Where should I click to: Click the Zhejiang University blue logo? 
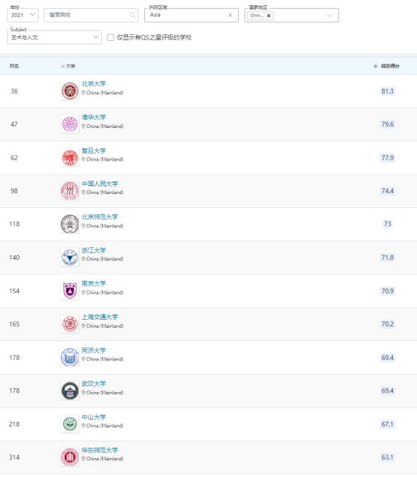[x=70, y=257]
